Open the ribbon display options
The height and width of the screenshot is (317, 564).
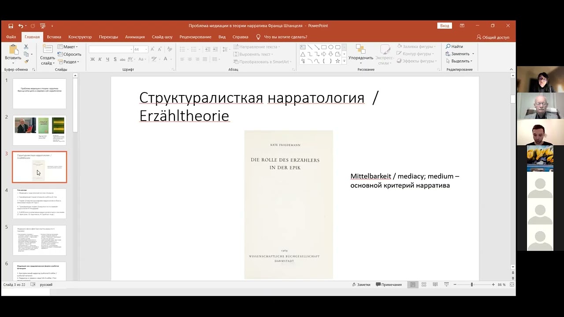click(x=462, y=26)
